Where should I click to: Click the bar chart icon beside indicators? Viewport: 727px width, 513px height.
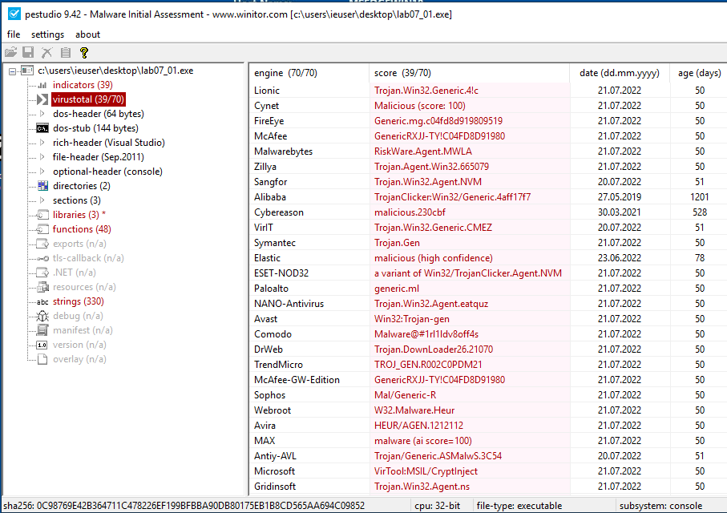coord(42,85)
